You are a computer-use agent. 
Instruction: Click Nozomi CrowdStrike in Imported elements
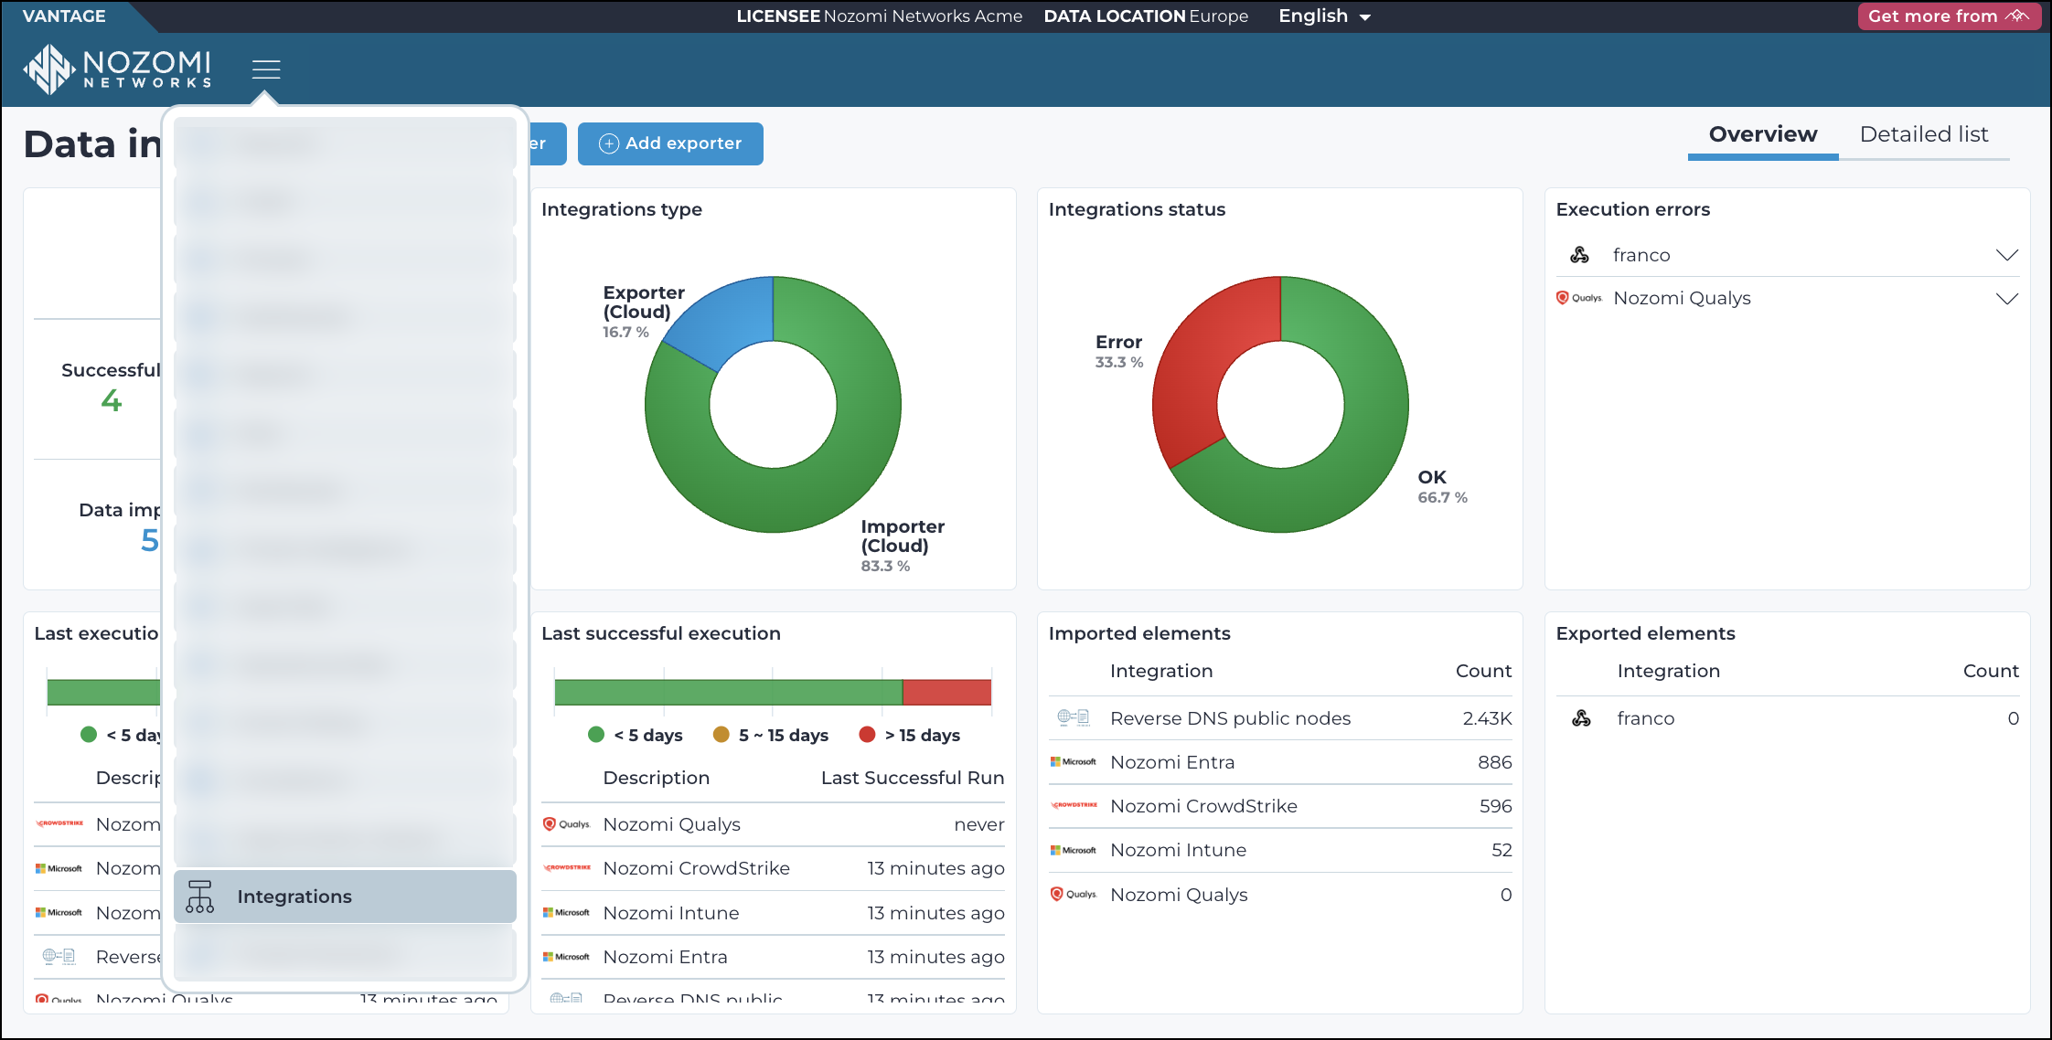[x=1203, y=806]
